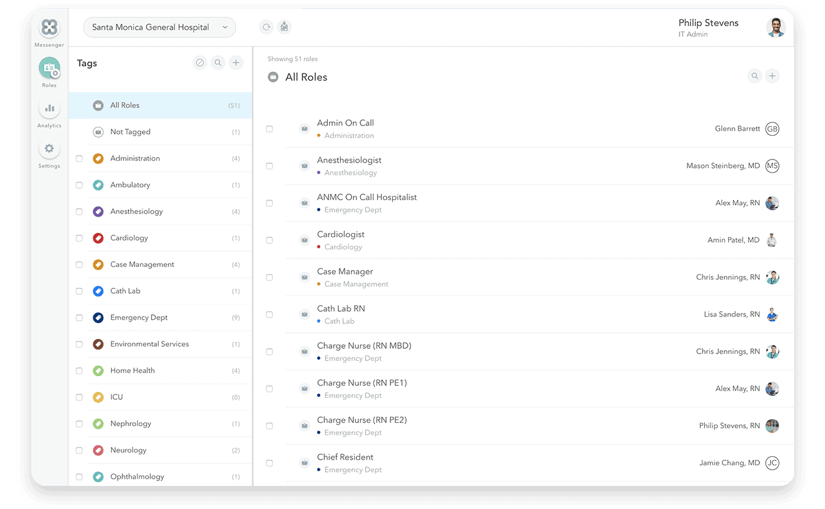Click the JC avatar for Jamie Chang
Screen dimensions: 825x509
click(x=772, y=463)
